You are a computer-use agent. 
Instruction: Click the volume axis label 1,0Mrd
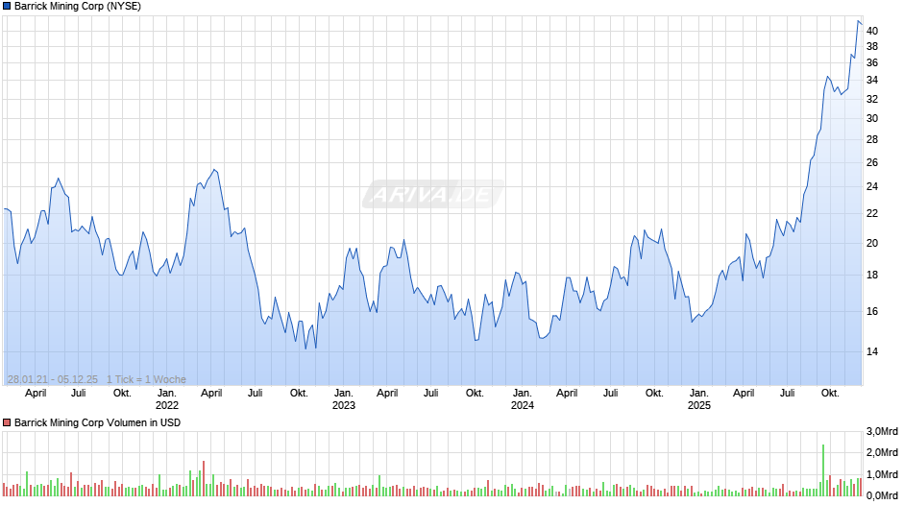coord(882,474)
